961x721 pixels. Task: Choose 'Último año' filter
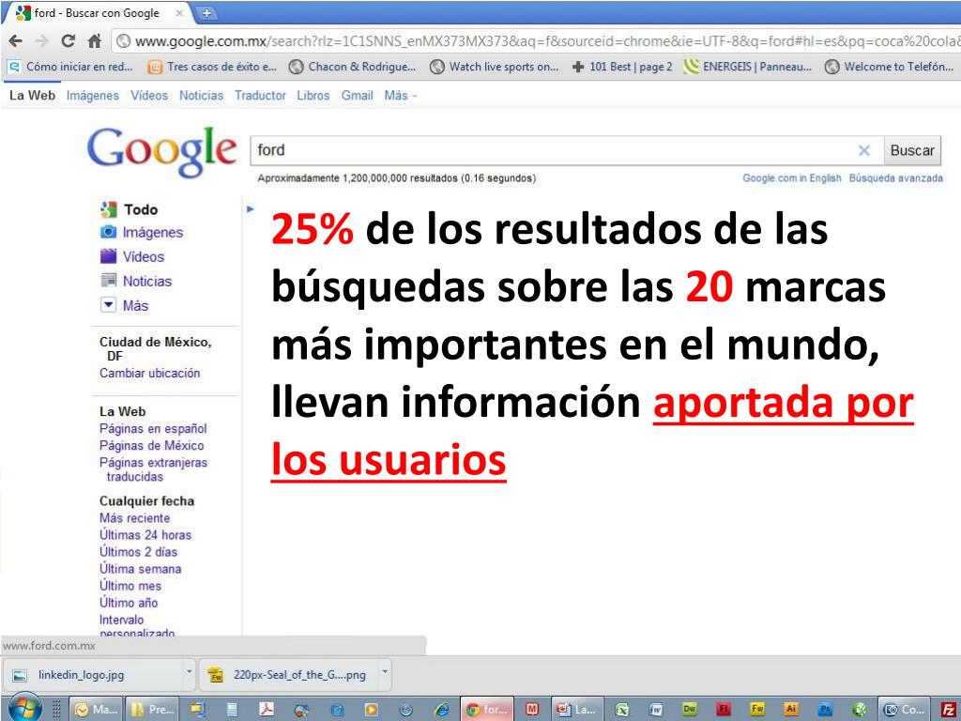129,603
